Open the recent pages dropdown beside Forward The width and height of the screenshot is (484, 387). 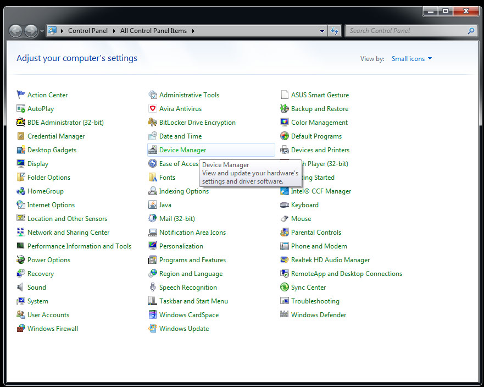click(x=42, y=31)
